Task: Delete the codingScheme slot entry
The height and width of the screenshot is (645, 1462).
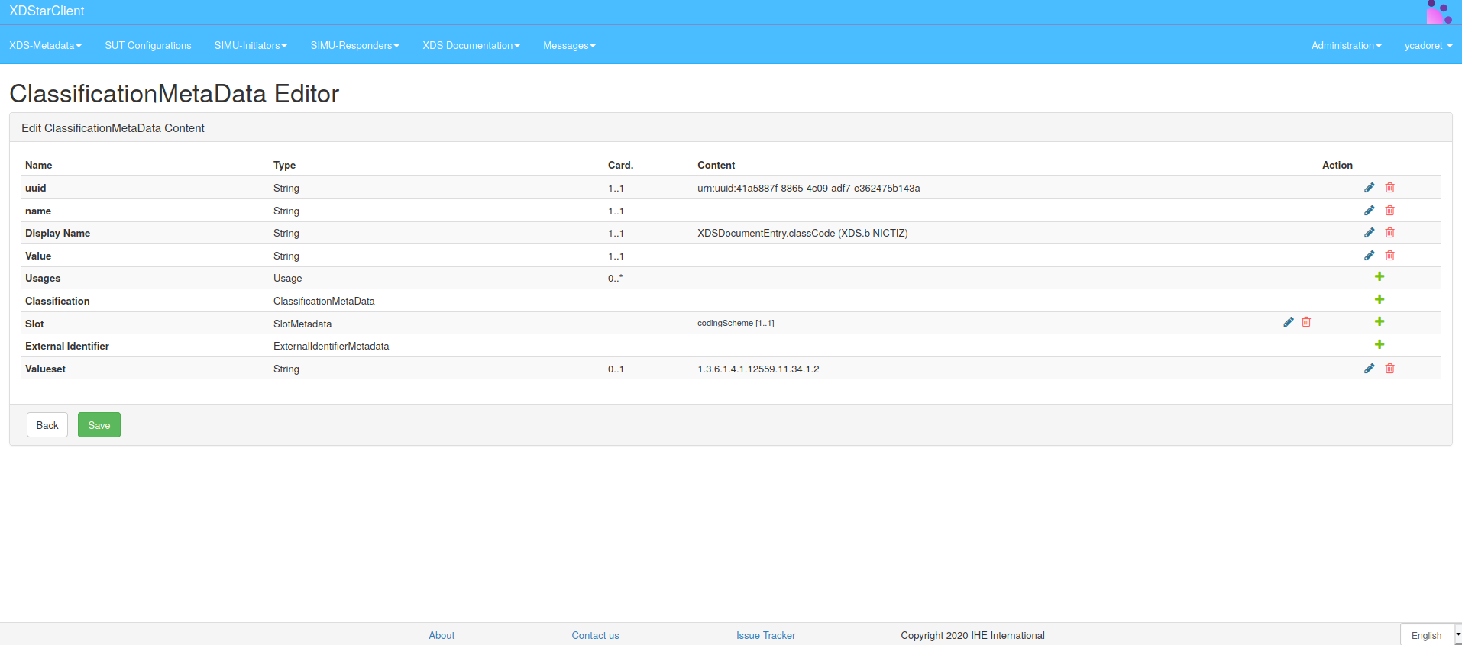Action: (x=1306, y=322)
